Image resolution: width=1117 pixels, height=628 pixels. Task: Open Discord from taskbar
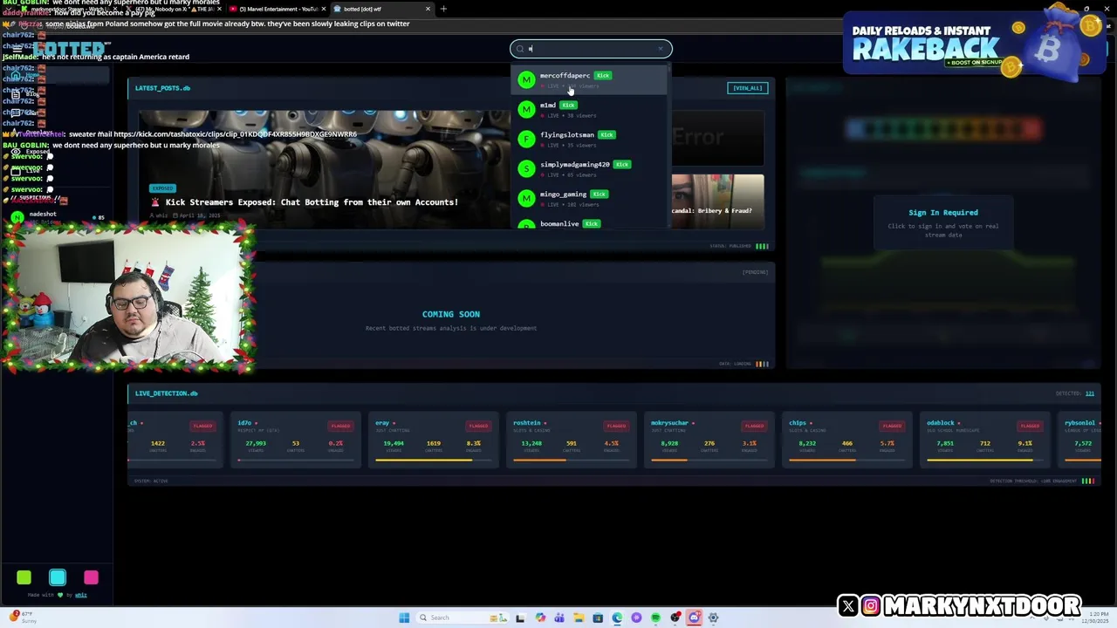point(695,618)
